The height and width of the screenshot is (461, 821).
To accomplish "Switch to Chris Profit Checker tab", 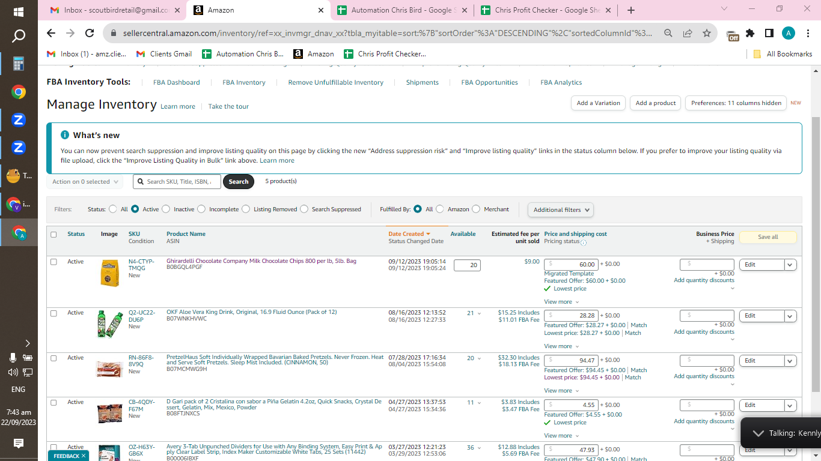I will coord(546,10).
